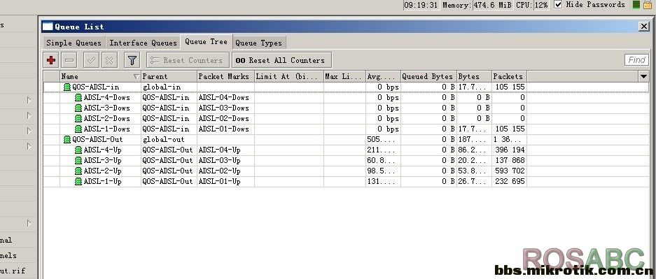Select the QOS-ADSL-Out row name
Image resolution: width=656 pixels, height=279 pixels.
pyautogui.click(x=97, y=139)
